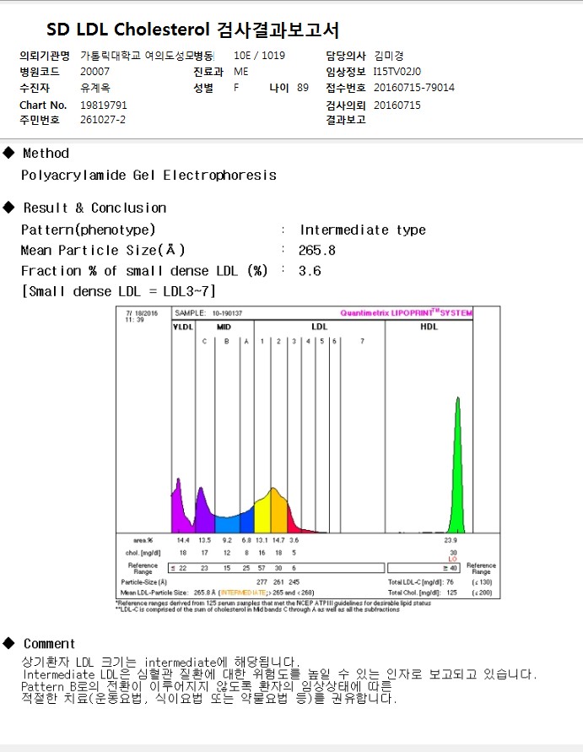Select VLDL area value '14.4'
The image size is (583, 752).
click(183, 540)
